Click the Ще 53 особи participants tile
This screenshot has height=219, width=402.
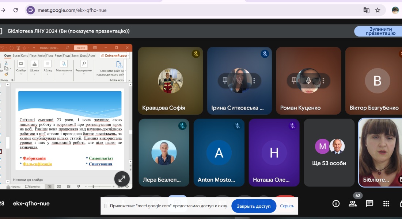329,152
